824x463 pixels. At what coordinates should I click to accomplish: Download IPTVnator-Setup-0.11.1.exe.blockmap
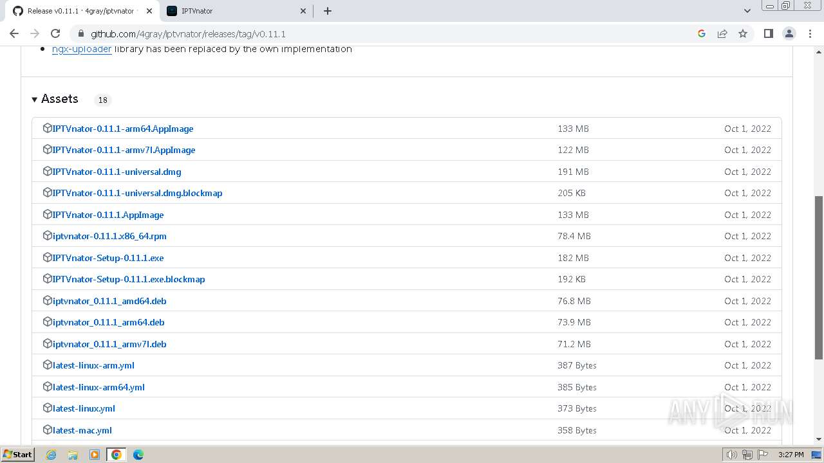(129, 279)
